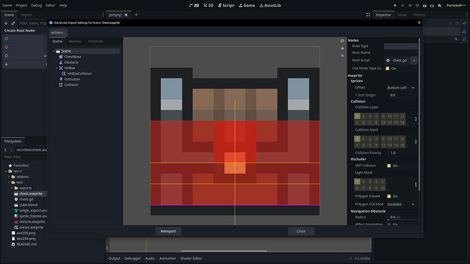Viewport: 470px width, 264px height.
Task: Switch to the History tab
Action: click(x=420, y=15)
